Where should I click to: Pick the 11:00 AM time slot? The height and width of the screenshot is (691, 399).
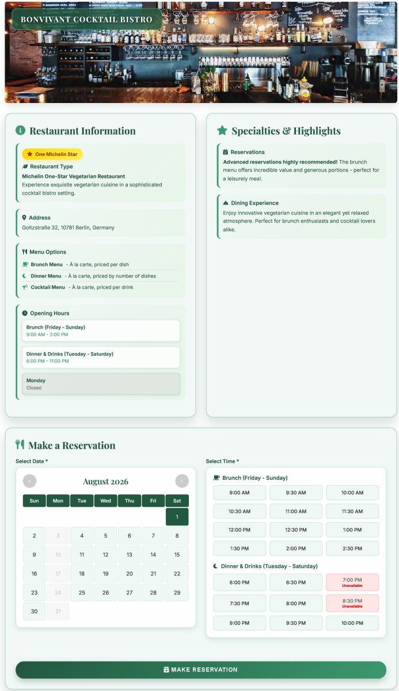click(296, 511)
